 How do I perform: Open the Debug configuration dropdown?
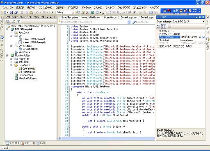click(x=73, y=12)
